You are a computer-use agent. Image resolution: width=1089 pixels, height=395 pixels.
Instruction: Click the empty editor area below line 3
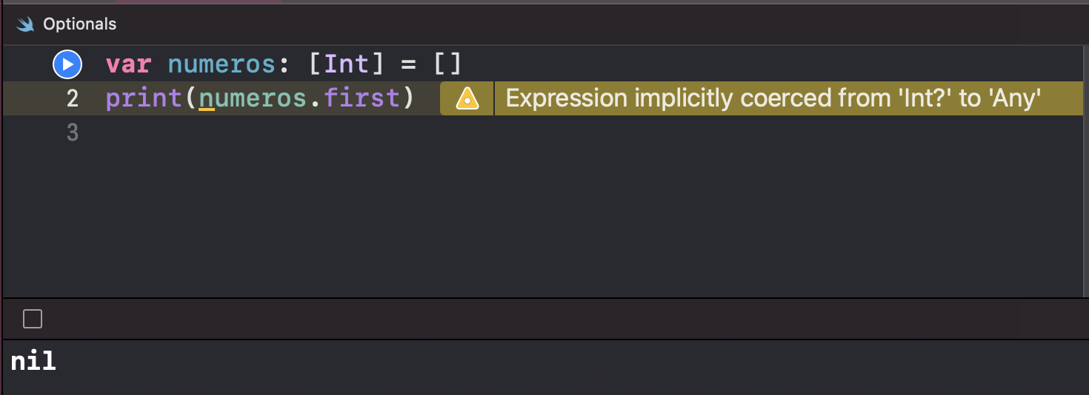click(544, 222)
